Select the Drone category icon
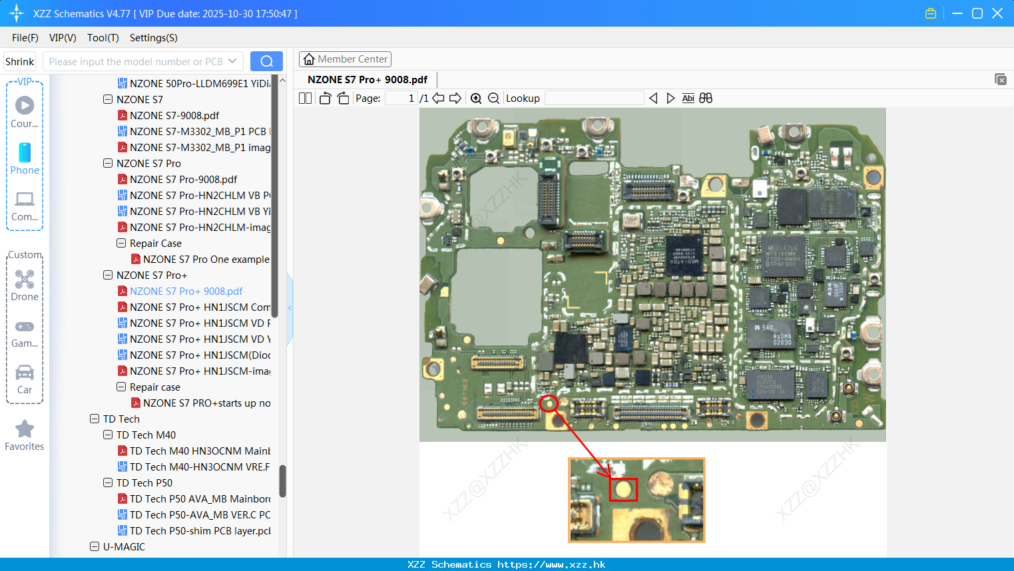Viewport: 1014px width, 571px height. click(x=25, y=285)
